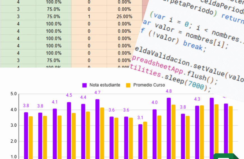Click the 4.0 data label above a bar
The image size is (244, 159).
point(155,102)
